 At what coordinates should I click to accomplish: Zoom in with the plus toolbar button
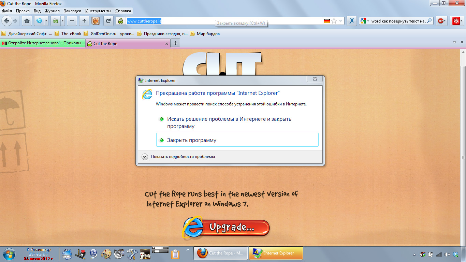(x=84, y=21)
